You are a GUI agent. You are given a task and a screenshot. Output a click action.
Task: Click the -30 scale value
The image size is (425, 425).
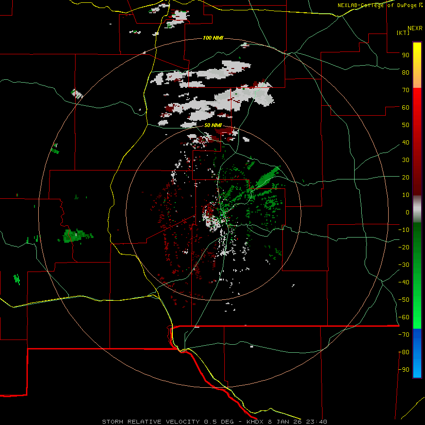click(404, 265)
